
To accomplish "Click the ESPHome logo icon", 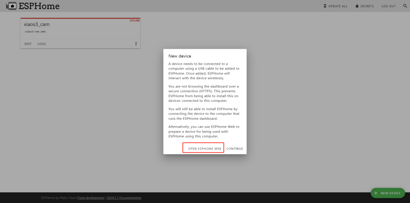I will [x=11, y=6].
